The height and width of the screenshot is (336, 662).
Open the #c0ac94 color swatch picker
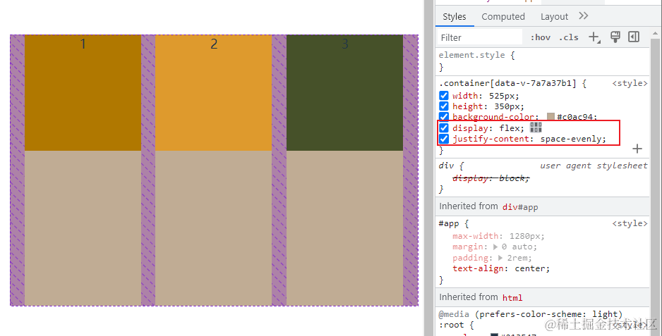[550, 117]
